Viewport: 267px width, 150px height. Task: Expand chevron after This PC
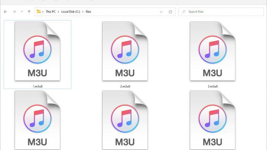tap(58, 12)
